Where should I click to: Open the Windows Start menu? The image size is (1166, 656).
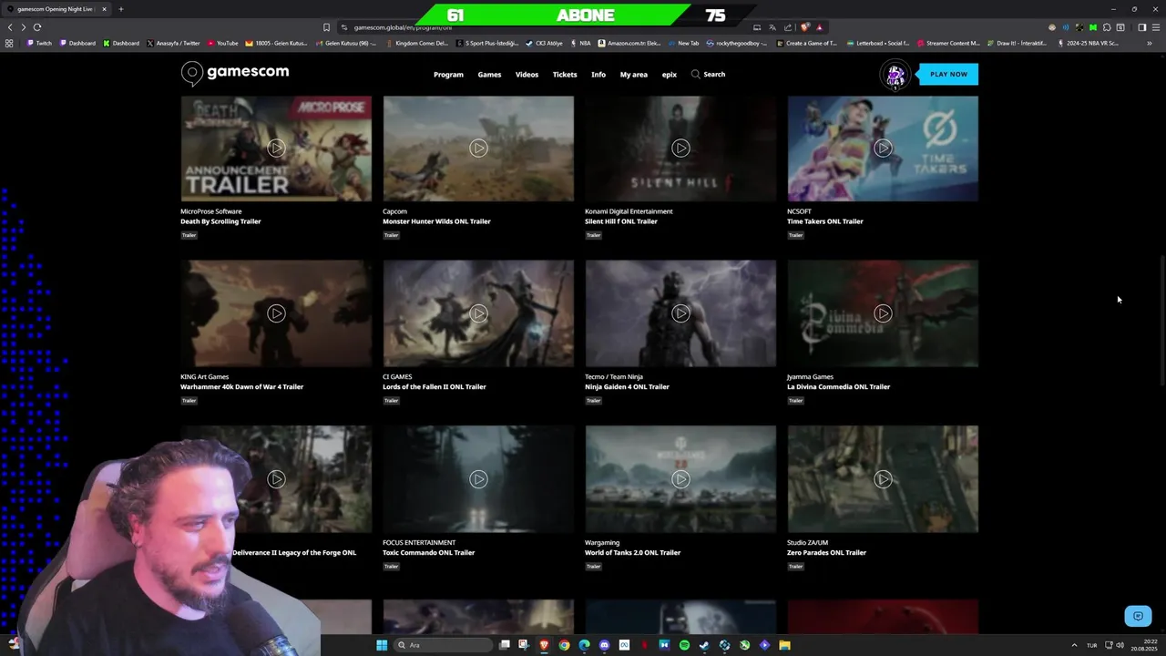[382, 645]
